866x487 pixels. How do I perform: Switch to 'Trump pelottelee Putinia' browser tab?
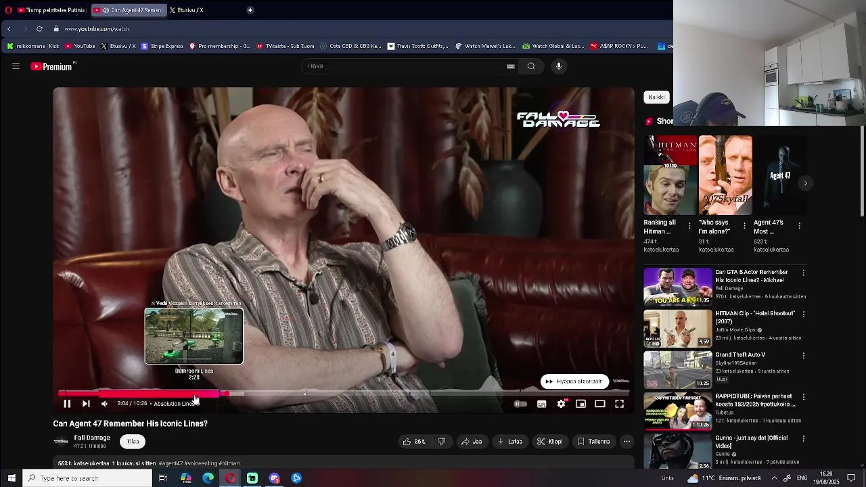52,10
